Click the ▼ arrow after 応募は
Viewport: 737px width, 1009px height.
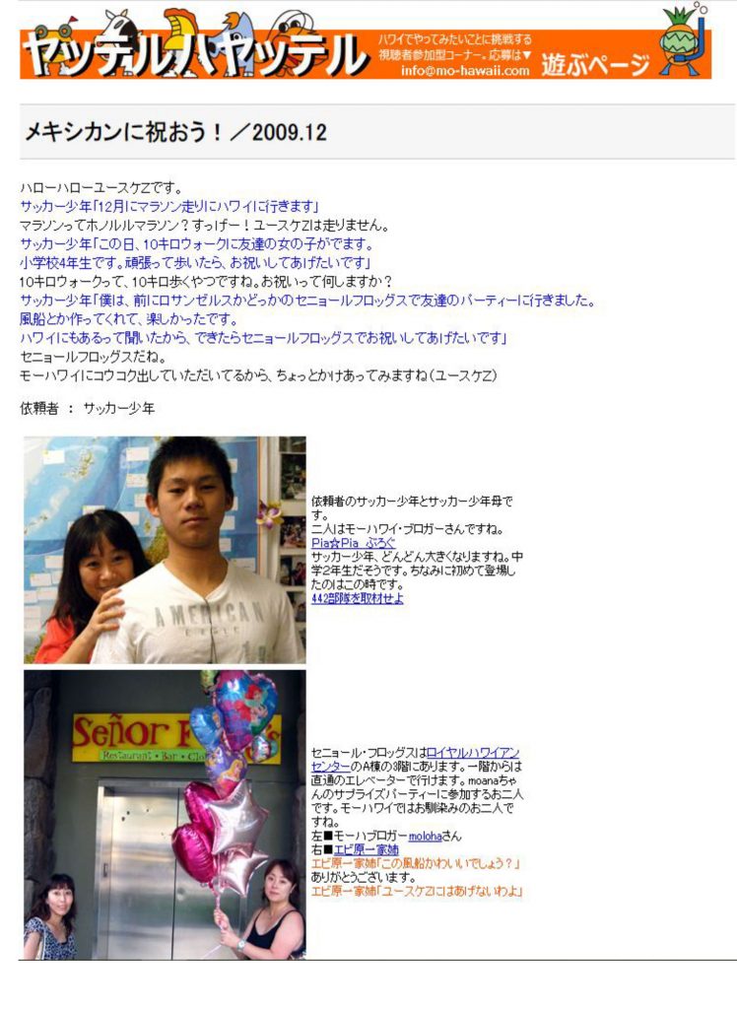click(526, 55)
